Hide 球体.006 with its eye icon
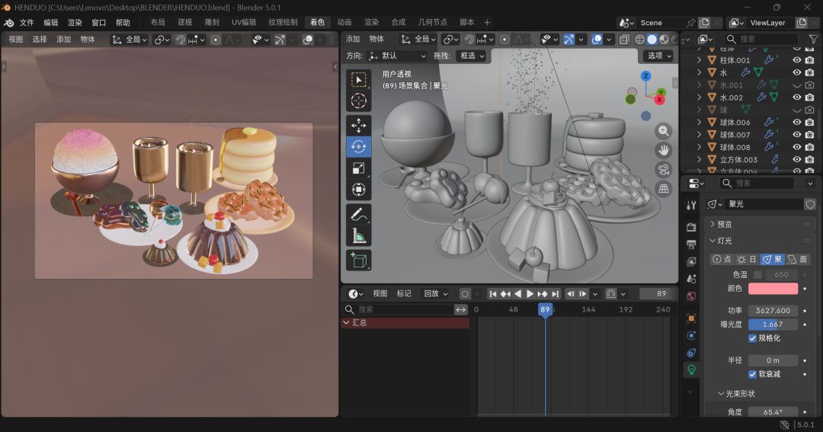 point(796,122)
